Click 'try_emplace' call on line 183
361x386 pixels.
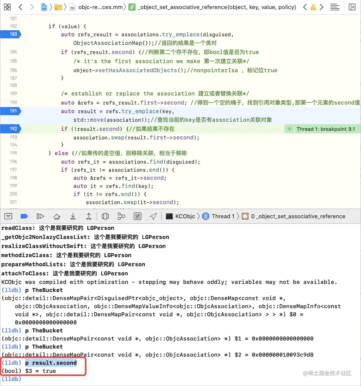181,34
